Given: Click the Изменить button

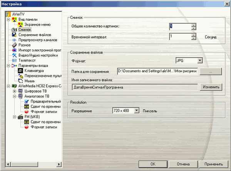Looking at the screenshot, I should pyautogui.click(x=211, y=87).
